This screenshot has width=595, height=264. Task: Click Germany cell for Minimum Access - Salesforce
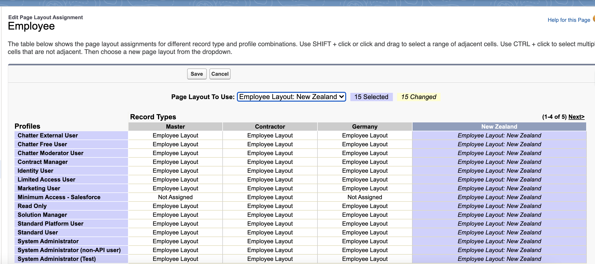click(x=365, y=197)
